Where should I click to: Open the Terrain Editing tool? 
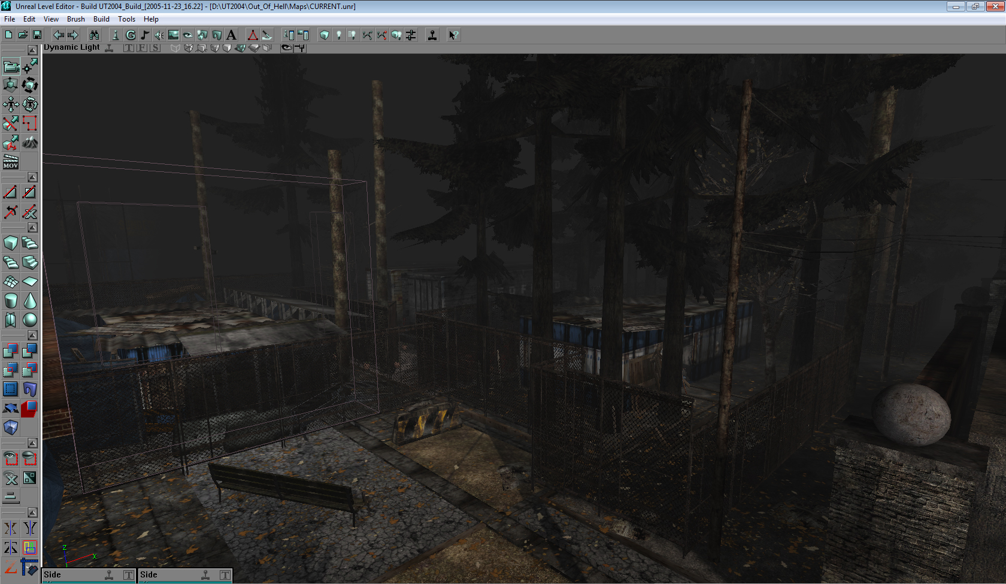point(30,143)
